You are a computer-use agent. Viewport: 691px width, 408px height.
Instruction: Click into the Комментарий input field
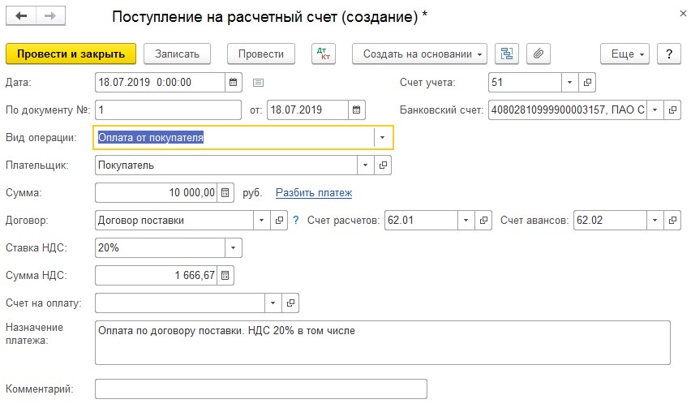[x=260, y=389]
